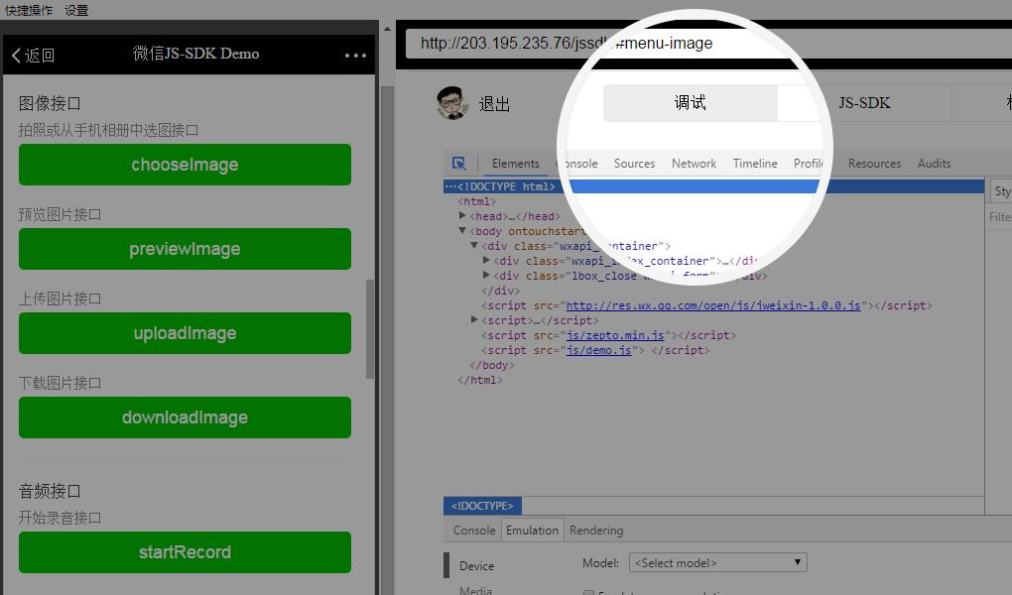Click the user avatar picture
Viewport: 1012px width, 595px height.
pyautogui.click(x=451, y=102)
